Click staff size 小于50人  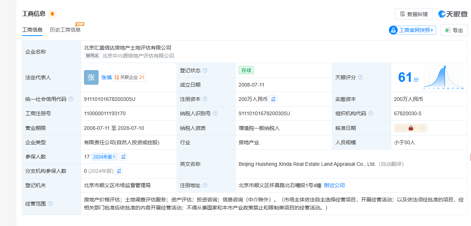tap(405, 142)
